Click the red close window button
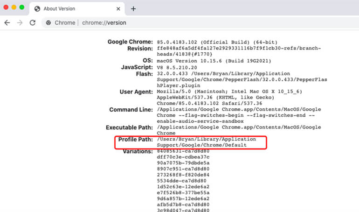Viewport: 359px width, 212px height. tap(6, 7)
